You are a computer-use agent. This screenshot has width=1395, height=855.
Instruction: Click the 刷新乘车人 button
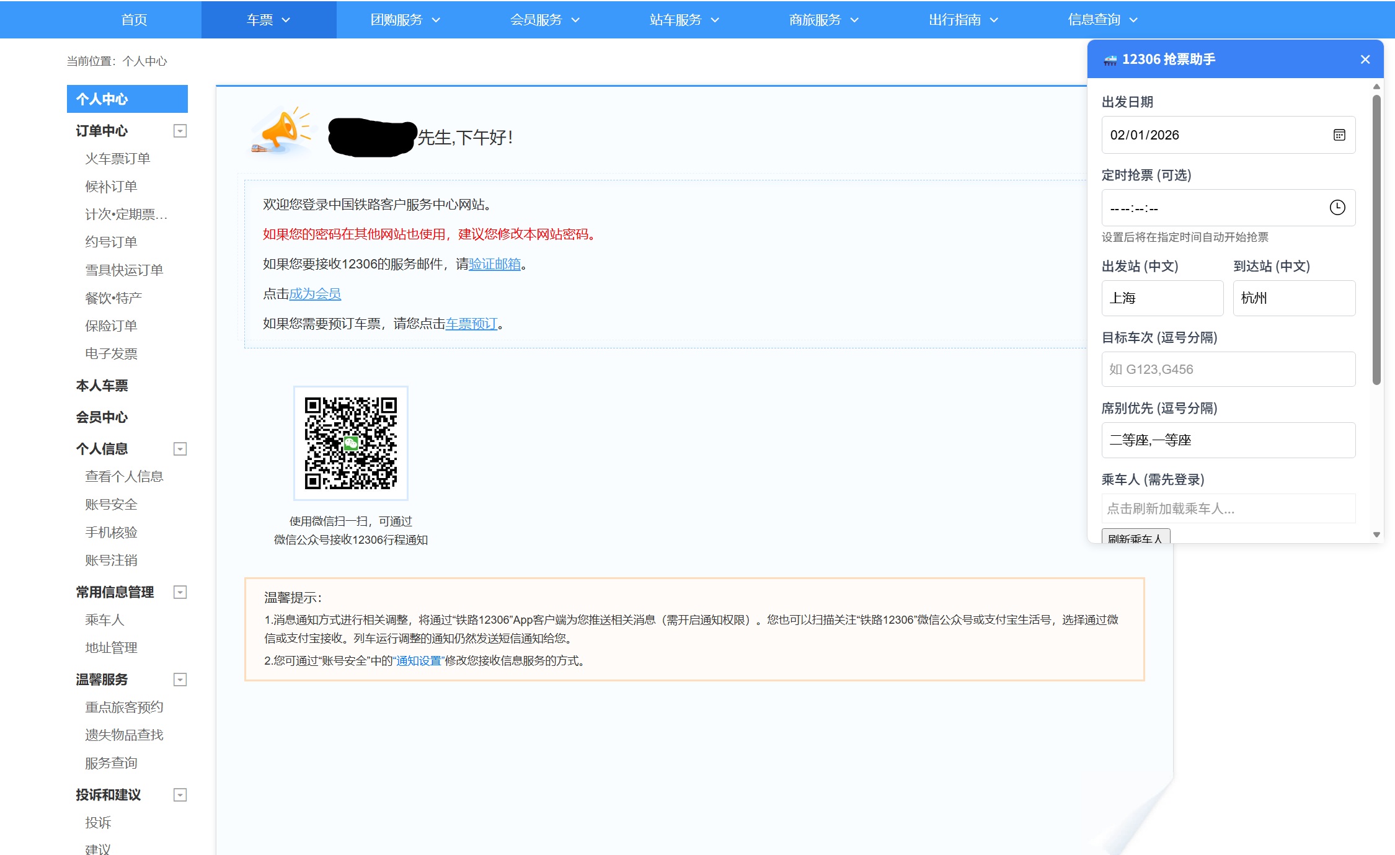[x=1135, y=538]
